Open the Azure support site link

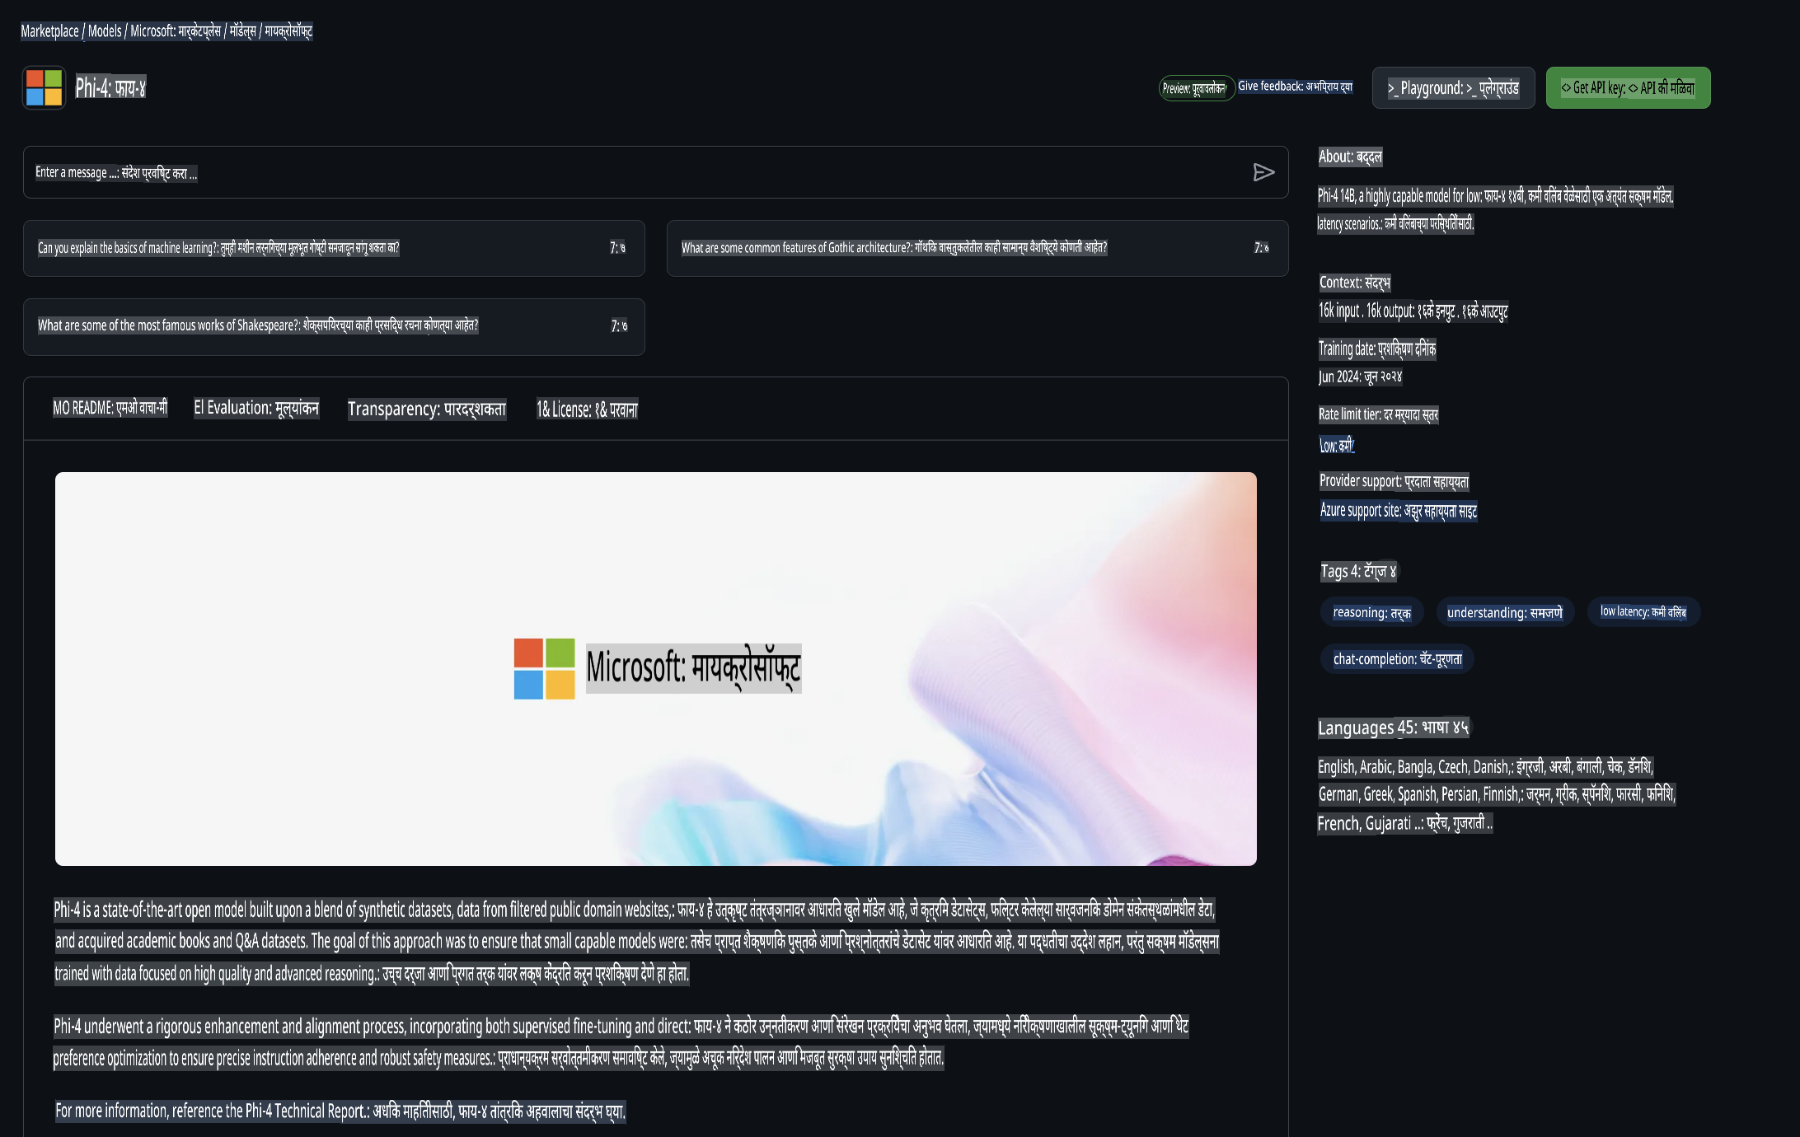click(x=1399, y=511)
